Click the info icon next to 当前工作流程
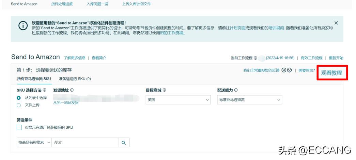The image size is (356, 160). pos(256,58)
